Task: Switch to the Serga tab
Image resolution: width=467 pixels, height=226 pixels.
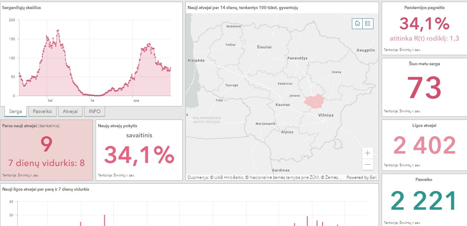Action: coord(16,111)
